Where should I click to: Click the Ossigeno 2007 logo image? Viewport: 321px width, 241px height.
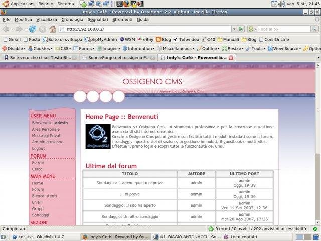tap(98, 136)
